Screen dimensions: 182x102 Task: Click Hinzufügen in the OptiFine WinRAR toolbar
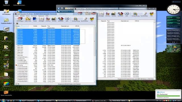pos(20,19)
